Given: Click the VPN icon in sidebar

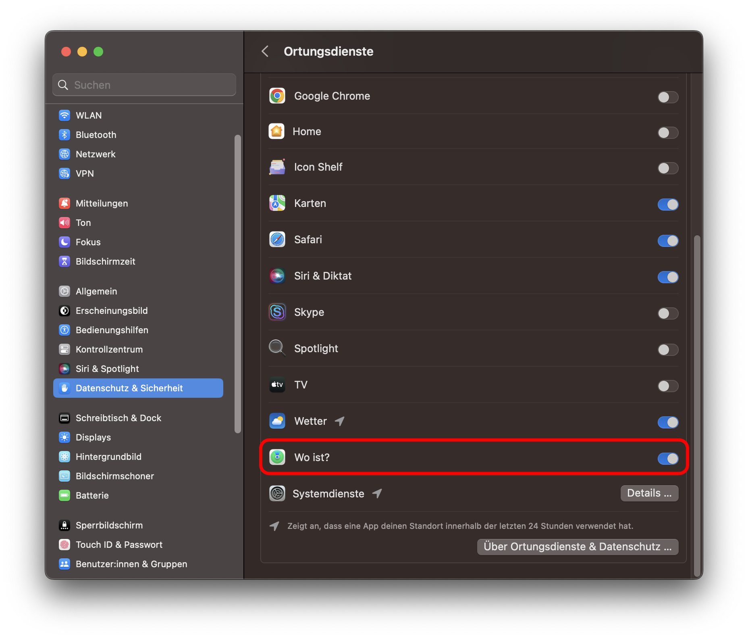Looking at the screenshot, I should (x=64, y=173).
